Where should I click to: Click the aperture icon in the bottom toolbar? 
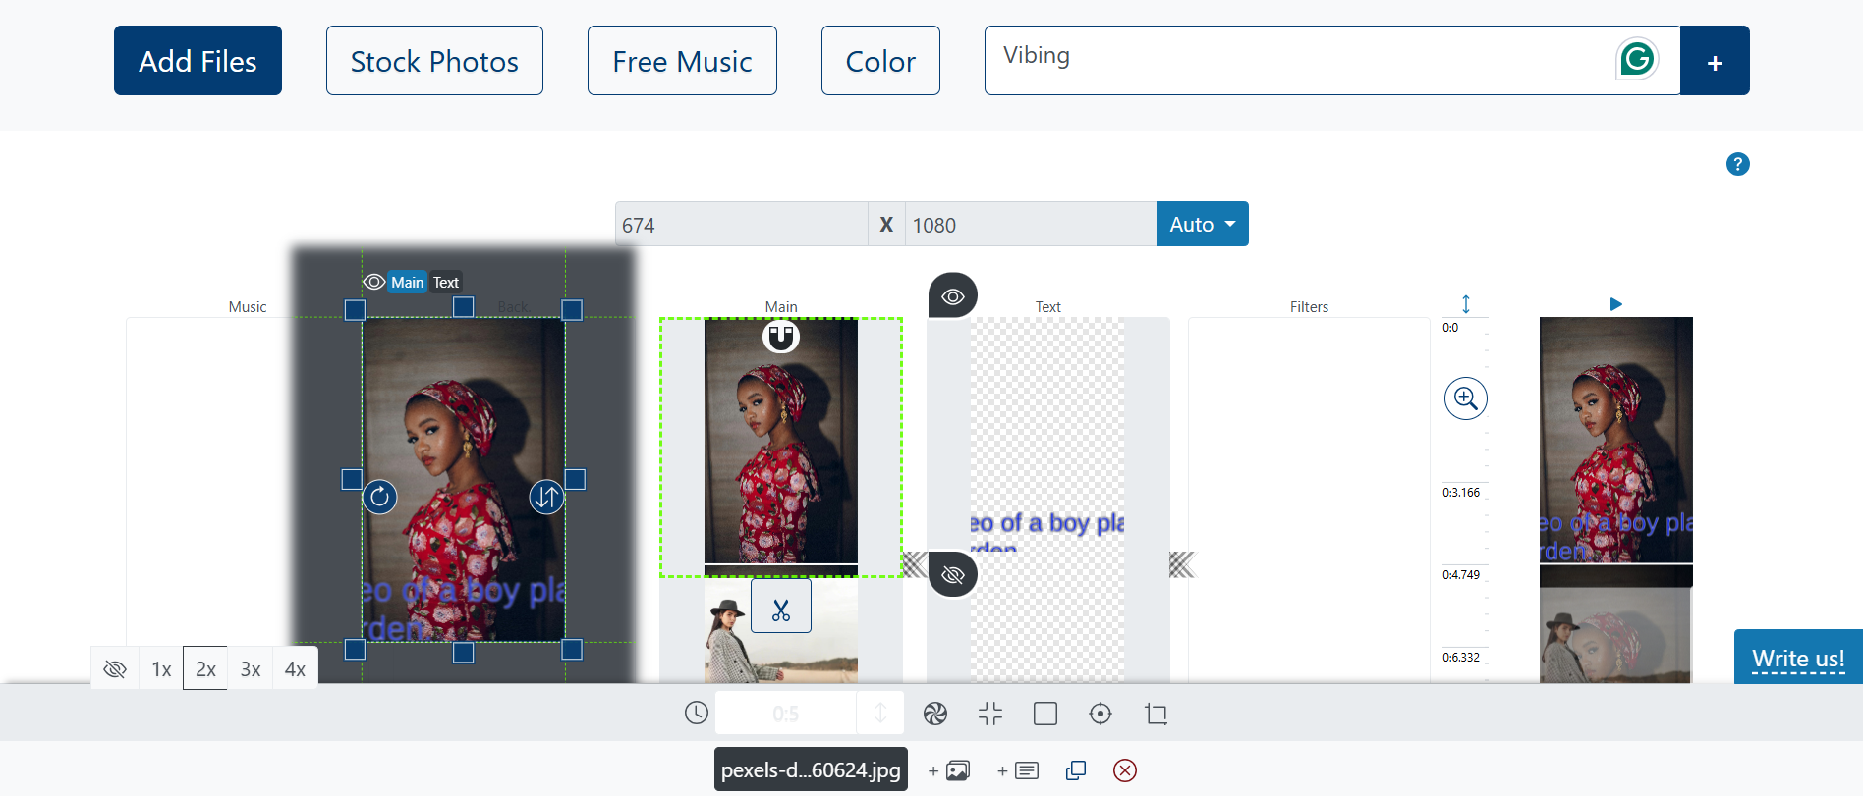coord(935,714)
